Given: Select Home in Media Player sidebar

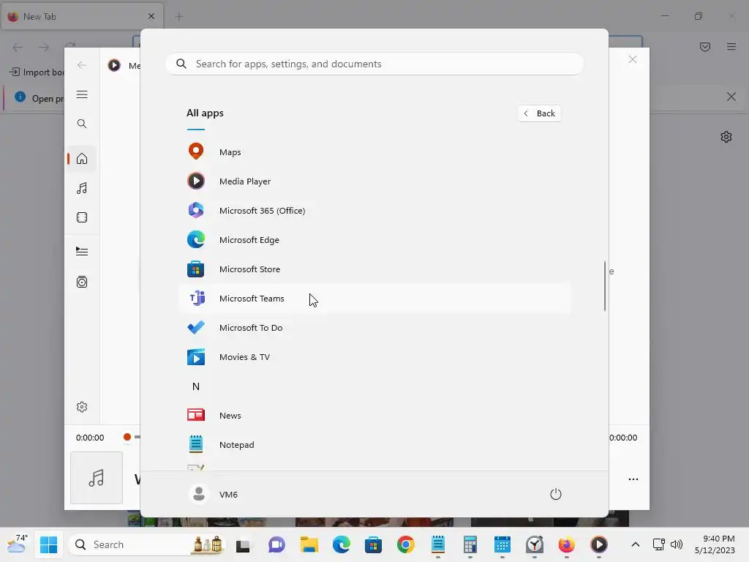Looking at the screenshot, I should 82,159.
